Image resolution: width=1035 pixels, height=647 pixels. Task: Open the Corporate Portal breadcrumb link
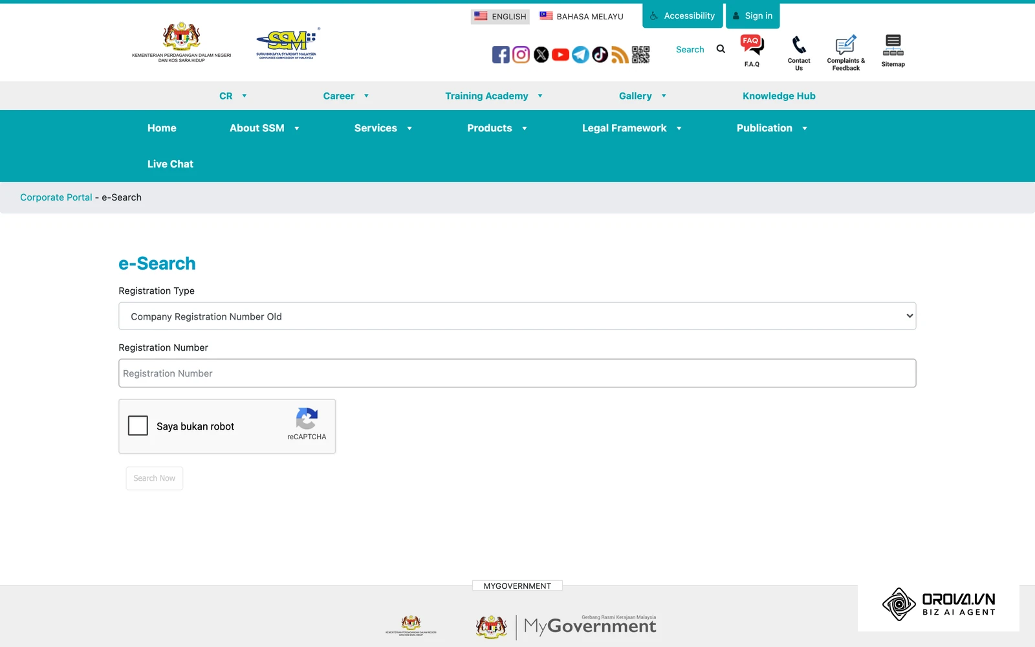pos(56,197)
